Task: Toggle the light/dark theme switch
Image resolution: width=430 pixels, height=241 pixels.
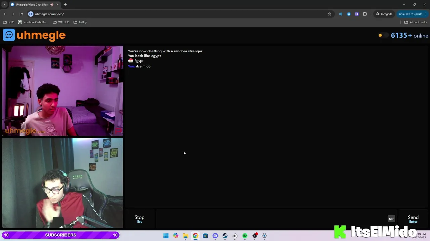Action: [x=383, y=35]
